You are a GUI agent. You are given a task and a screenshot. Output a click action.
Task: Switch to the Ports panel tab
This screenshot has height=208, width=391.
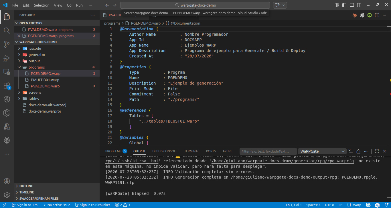(x=211, y=151)
